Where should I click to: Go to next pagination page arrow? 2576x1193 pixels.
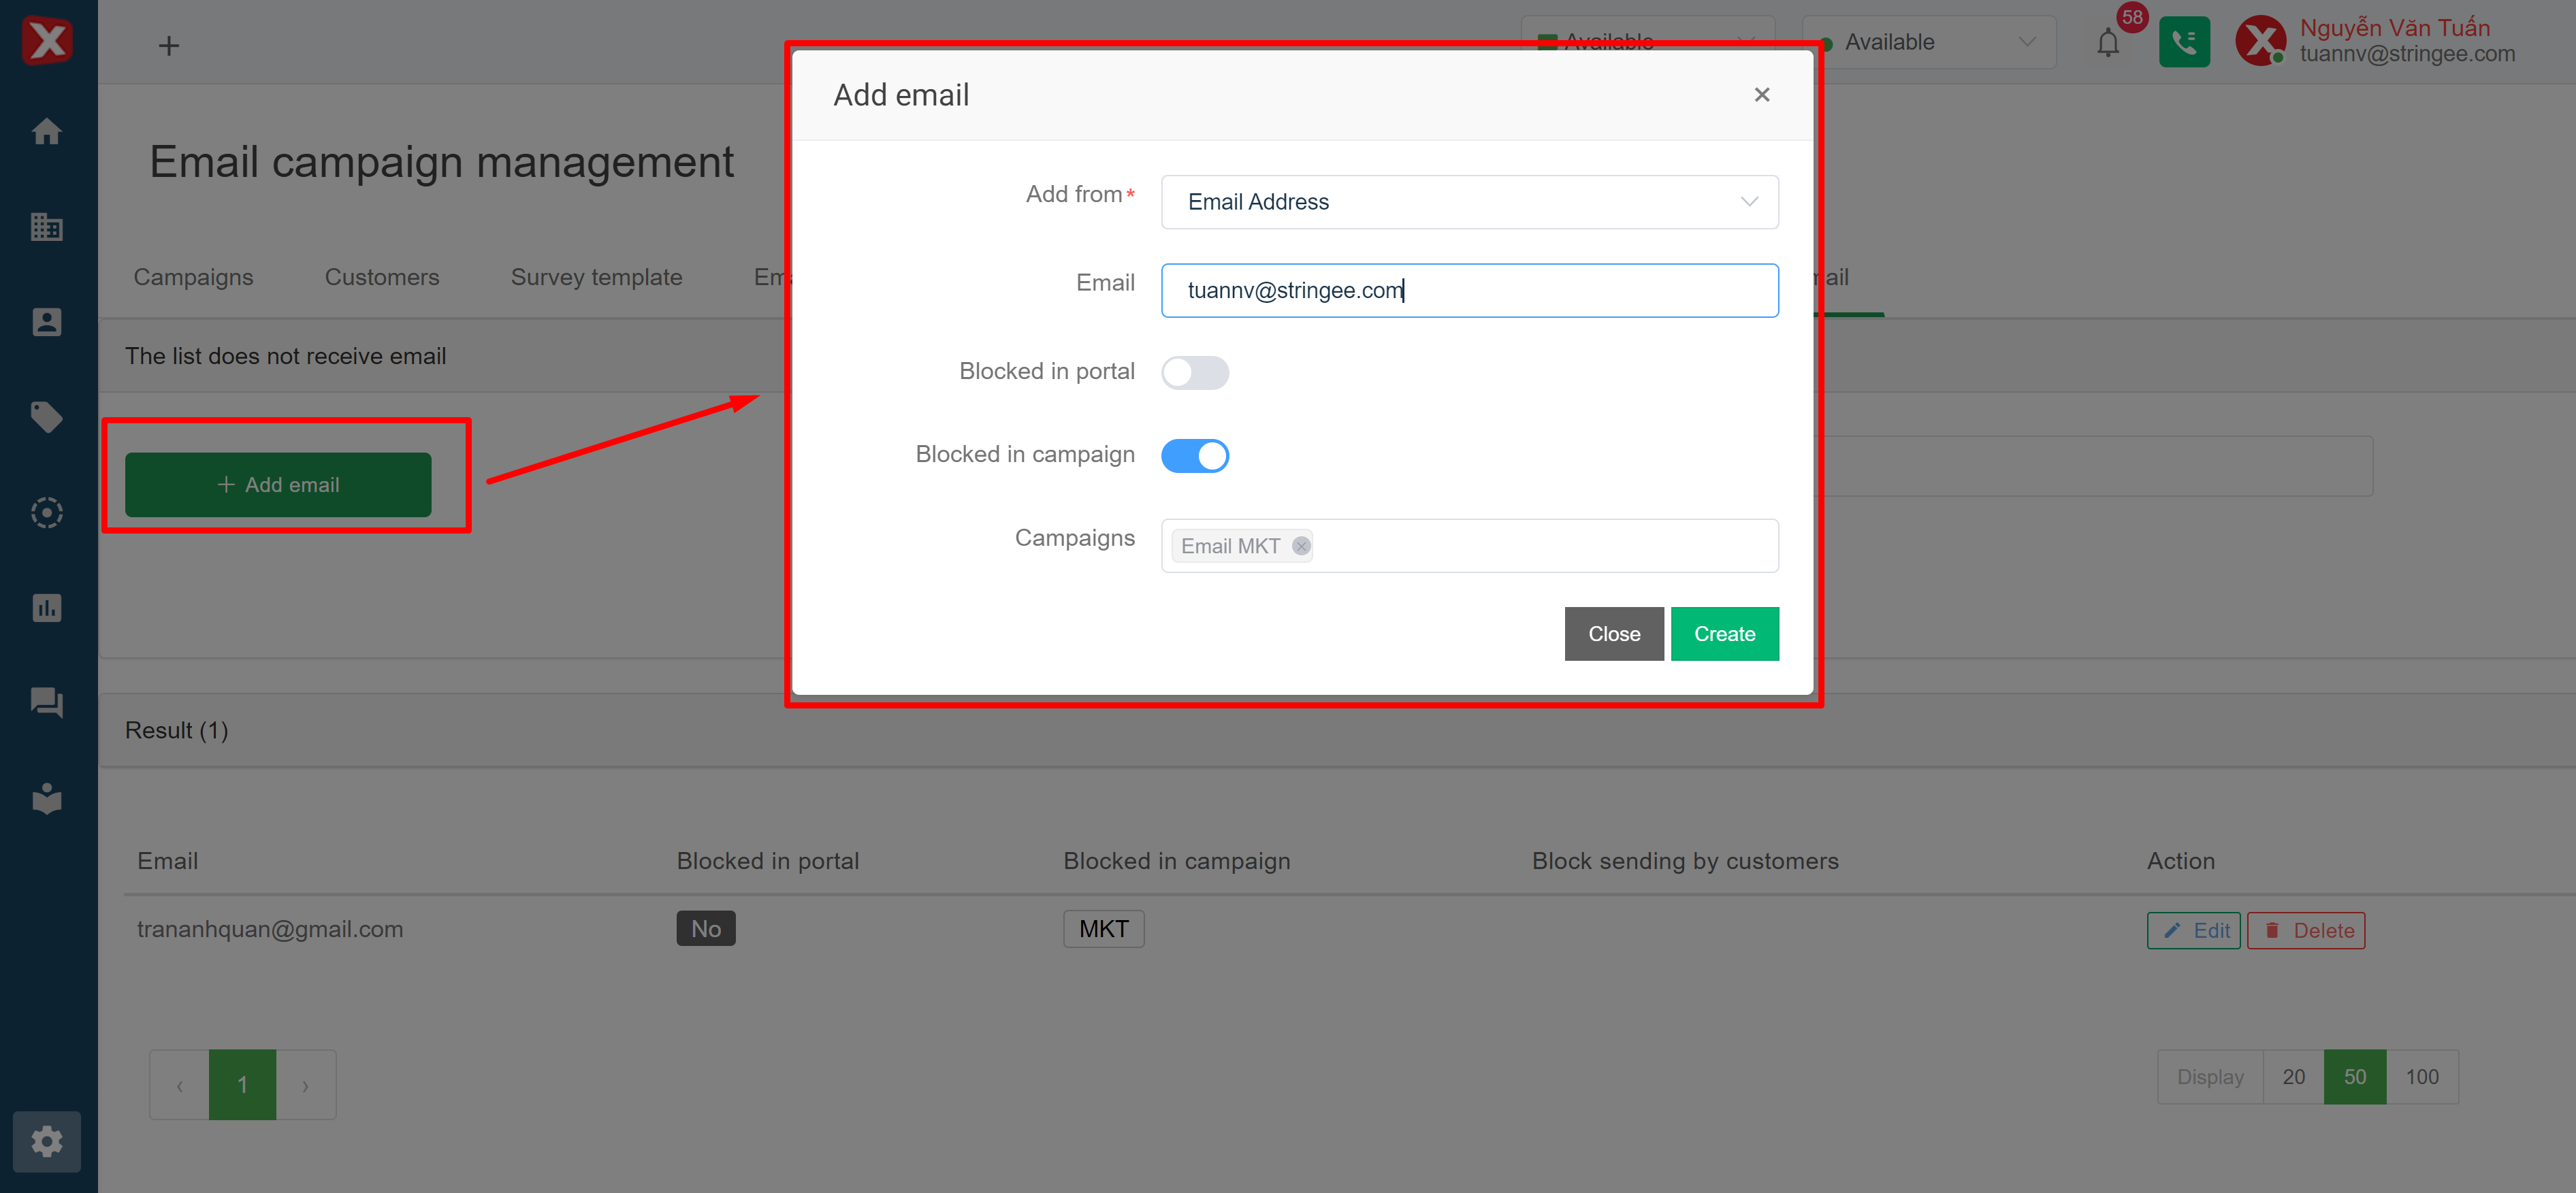(x=305, y=1085)
